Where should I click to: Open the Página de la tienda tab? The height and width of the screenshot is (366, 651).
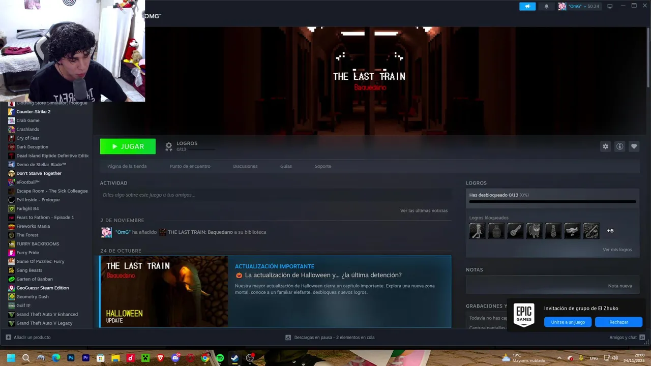click(127, 166)
